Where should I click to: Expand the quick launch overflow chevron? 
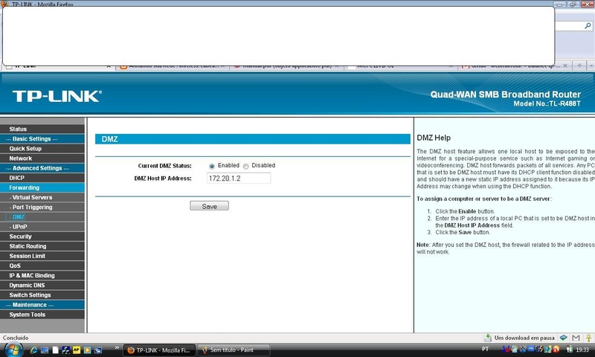pos(117,347)
